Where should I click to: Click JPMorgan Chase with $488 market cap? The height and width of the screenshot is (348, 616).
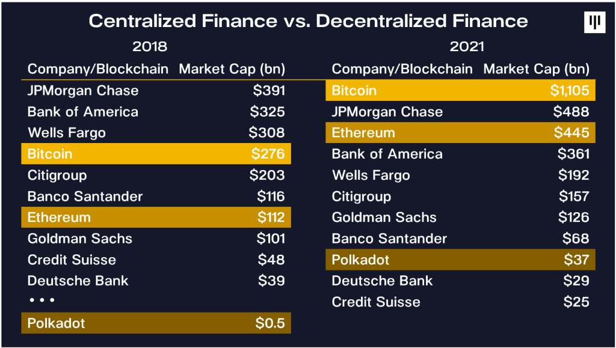460,112
